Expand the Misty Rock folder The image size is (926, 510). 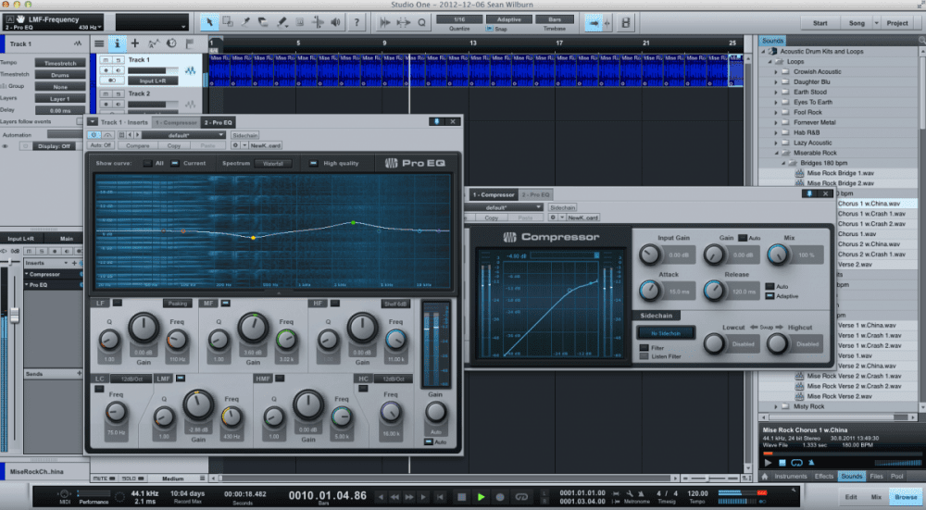[x=777, y=406]
